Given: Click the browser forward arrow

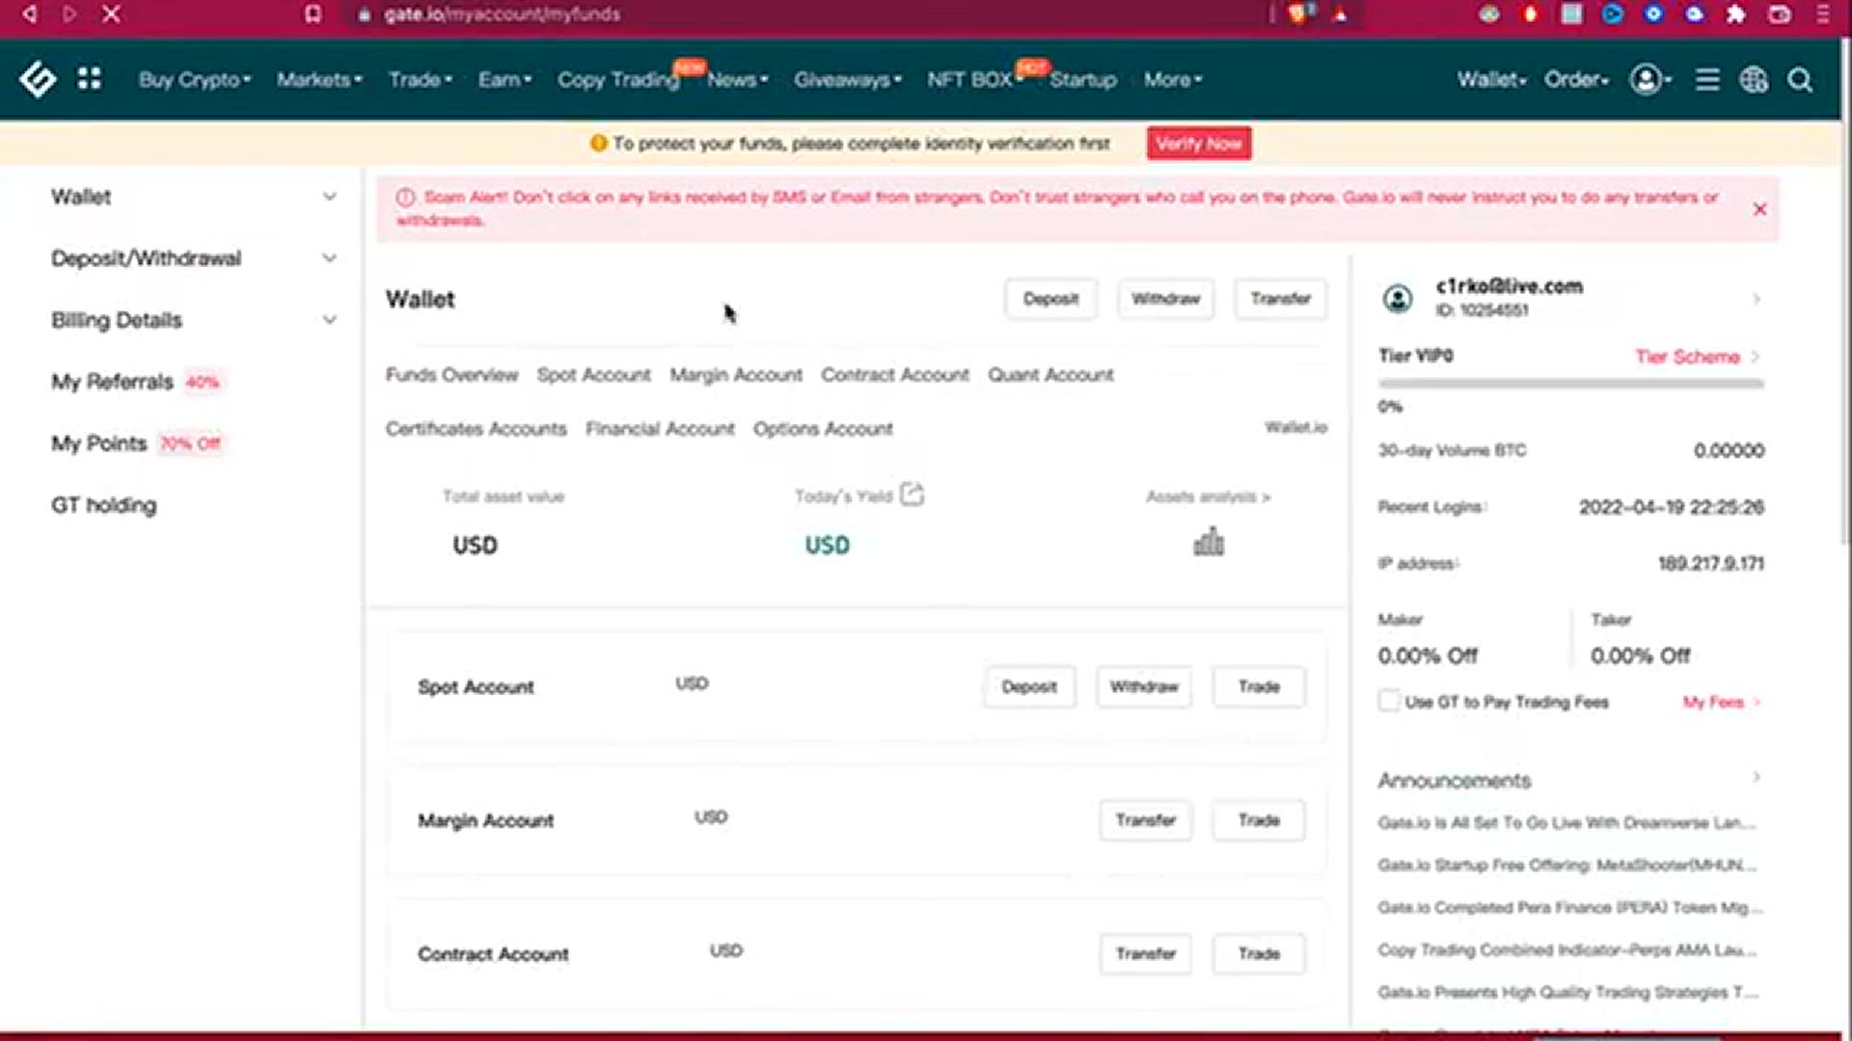Looking at the screenshot, I should click(x=69, y=14).
